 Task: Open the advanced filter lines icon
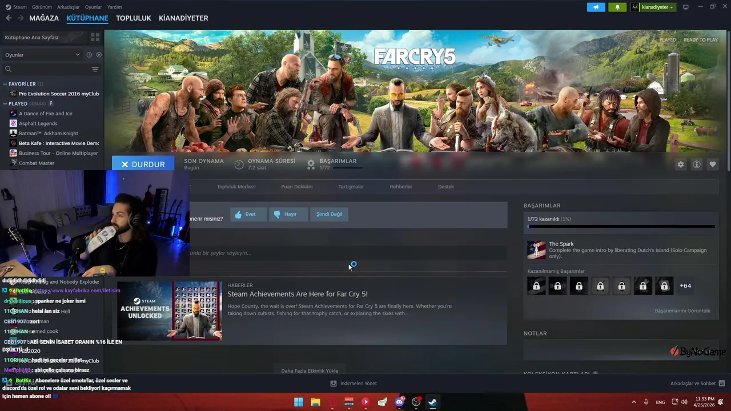(95, 69)
